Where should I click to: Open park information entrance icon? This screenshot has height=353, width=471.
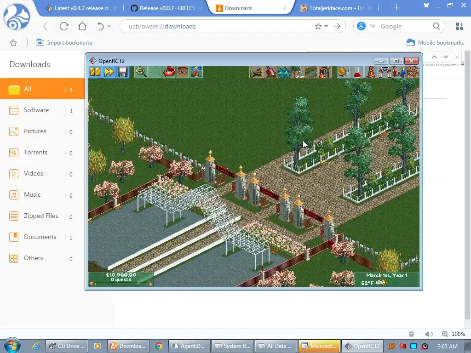click(x=385, y=72)
